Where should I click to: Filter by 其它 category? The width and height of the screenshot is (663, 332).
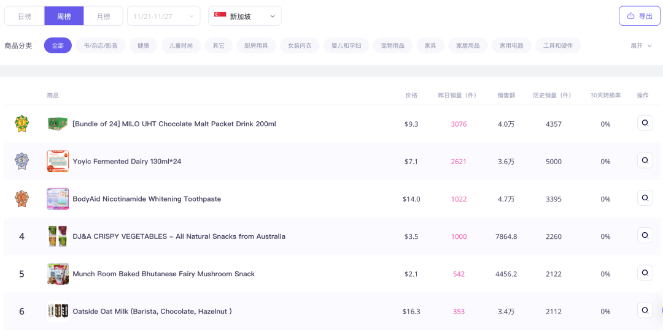[x=219, y=45]
